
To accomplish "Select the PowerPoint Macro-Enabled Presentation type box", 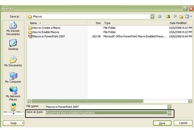I will pyautogui.click(x=106, y=113).
